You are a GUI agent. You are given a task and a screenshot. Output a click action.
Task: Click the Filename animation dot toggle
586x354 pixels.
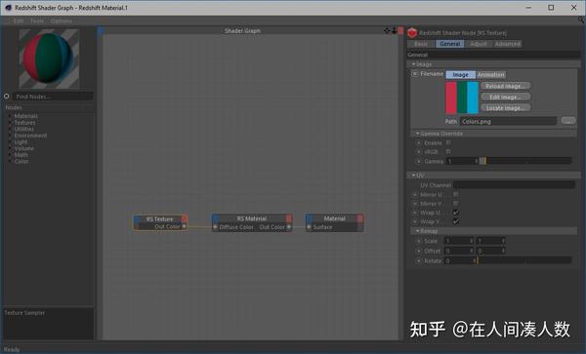pos(414,74)
